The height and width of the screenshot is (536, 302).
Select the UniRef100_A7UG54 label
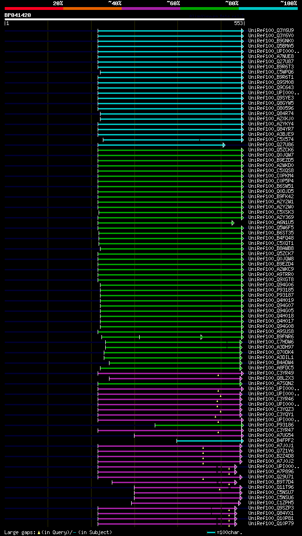click(271, 435)
